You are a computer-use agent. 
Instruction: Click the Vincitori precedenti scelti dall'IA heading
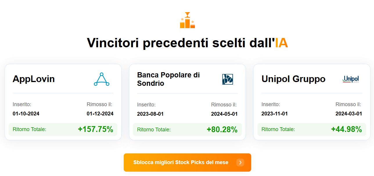187,43
